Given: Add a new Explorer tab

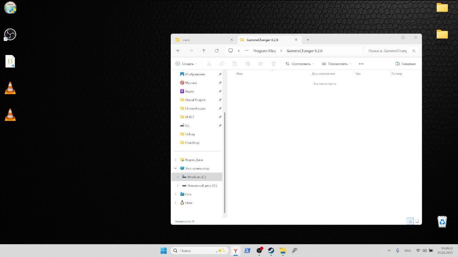Looking at the screenshot, I should (x=308, y=40).
